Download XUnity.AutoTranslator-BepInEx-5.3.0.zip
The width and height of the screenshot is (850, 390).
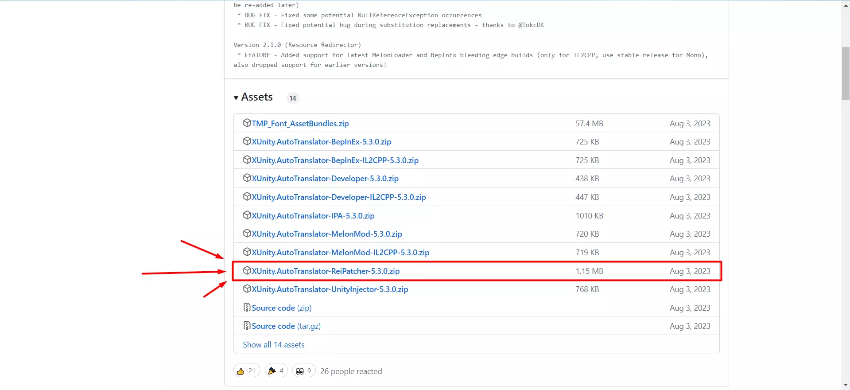click(322, 142)
